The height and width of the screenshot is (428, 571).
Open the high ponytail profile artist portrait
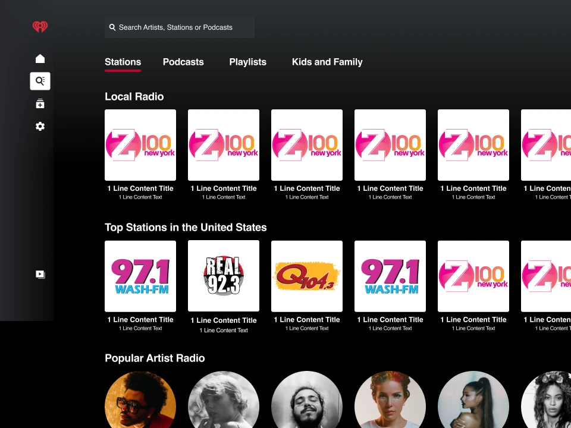tap(473, 399)
